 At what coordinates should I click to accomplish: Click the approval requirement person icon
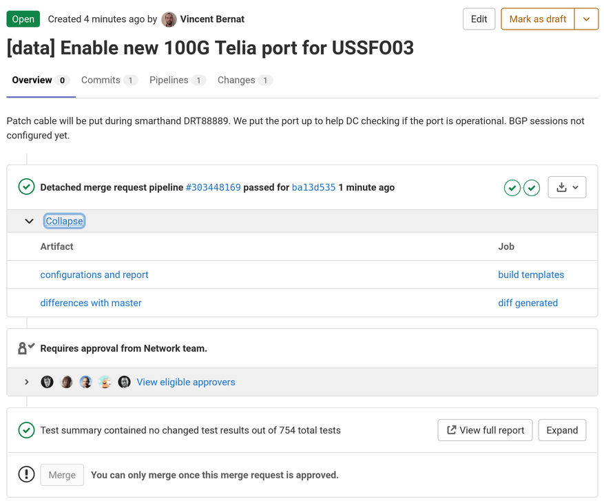[x=25, y=348]
